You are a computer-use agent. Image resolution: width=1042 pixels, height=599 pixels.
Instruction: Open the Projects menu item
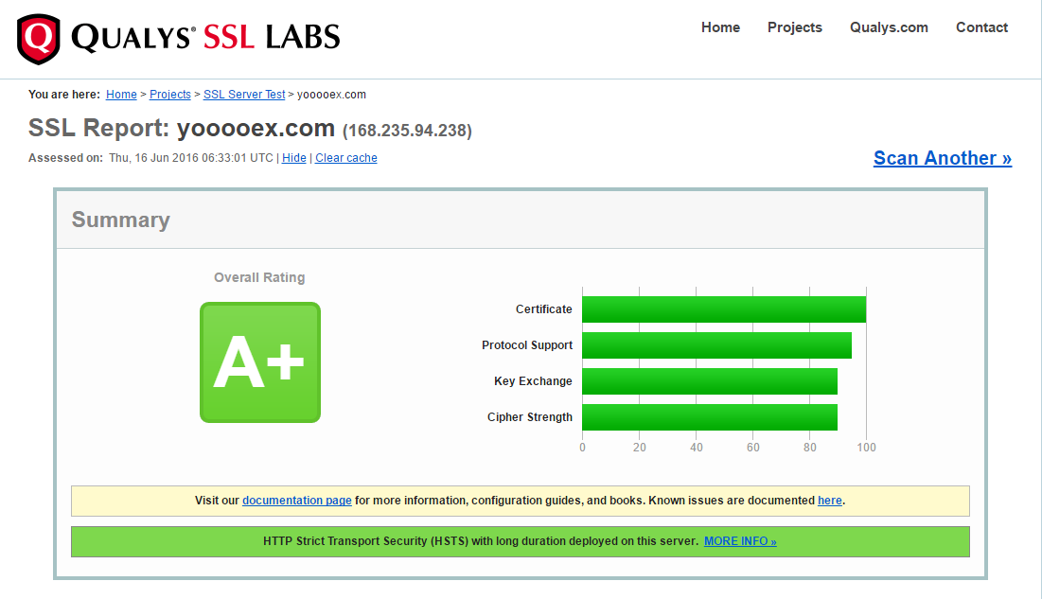[x=794, y=27]
